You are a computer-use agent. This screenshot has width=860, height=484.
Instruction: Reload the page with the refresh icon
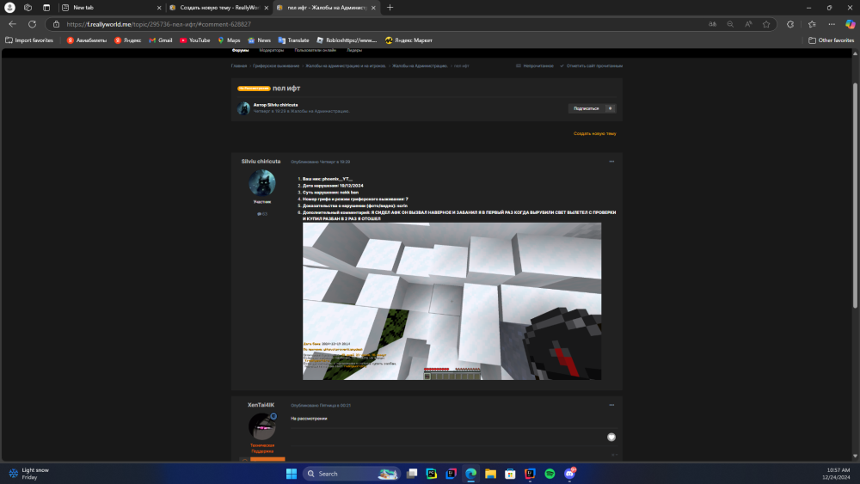pos(33,24)
